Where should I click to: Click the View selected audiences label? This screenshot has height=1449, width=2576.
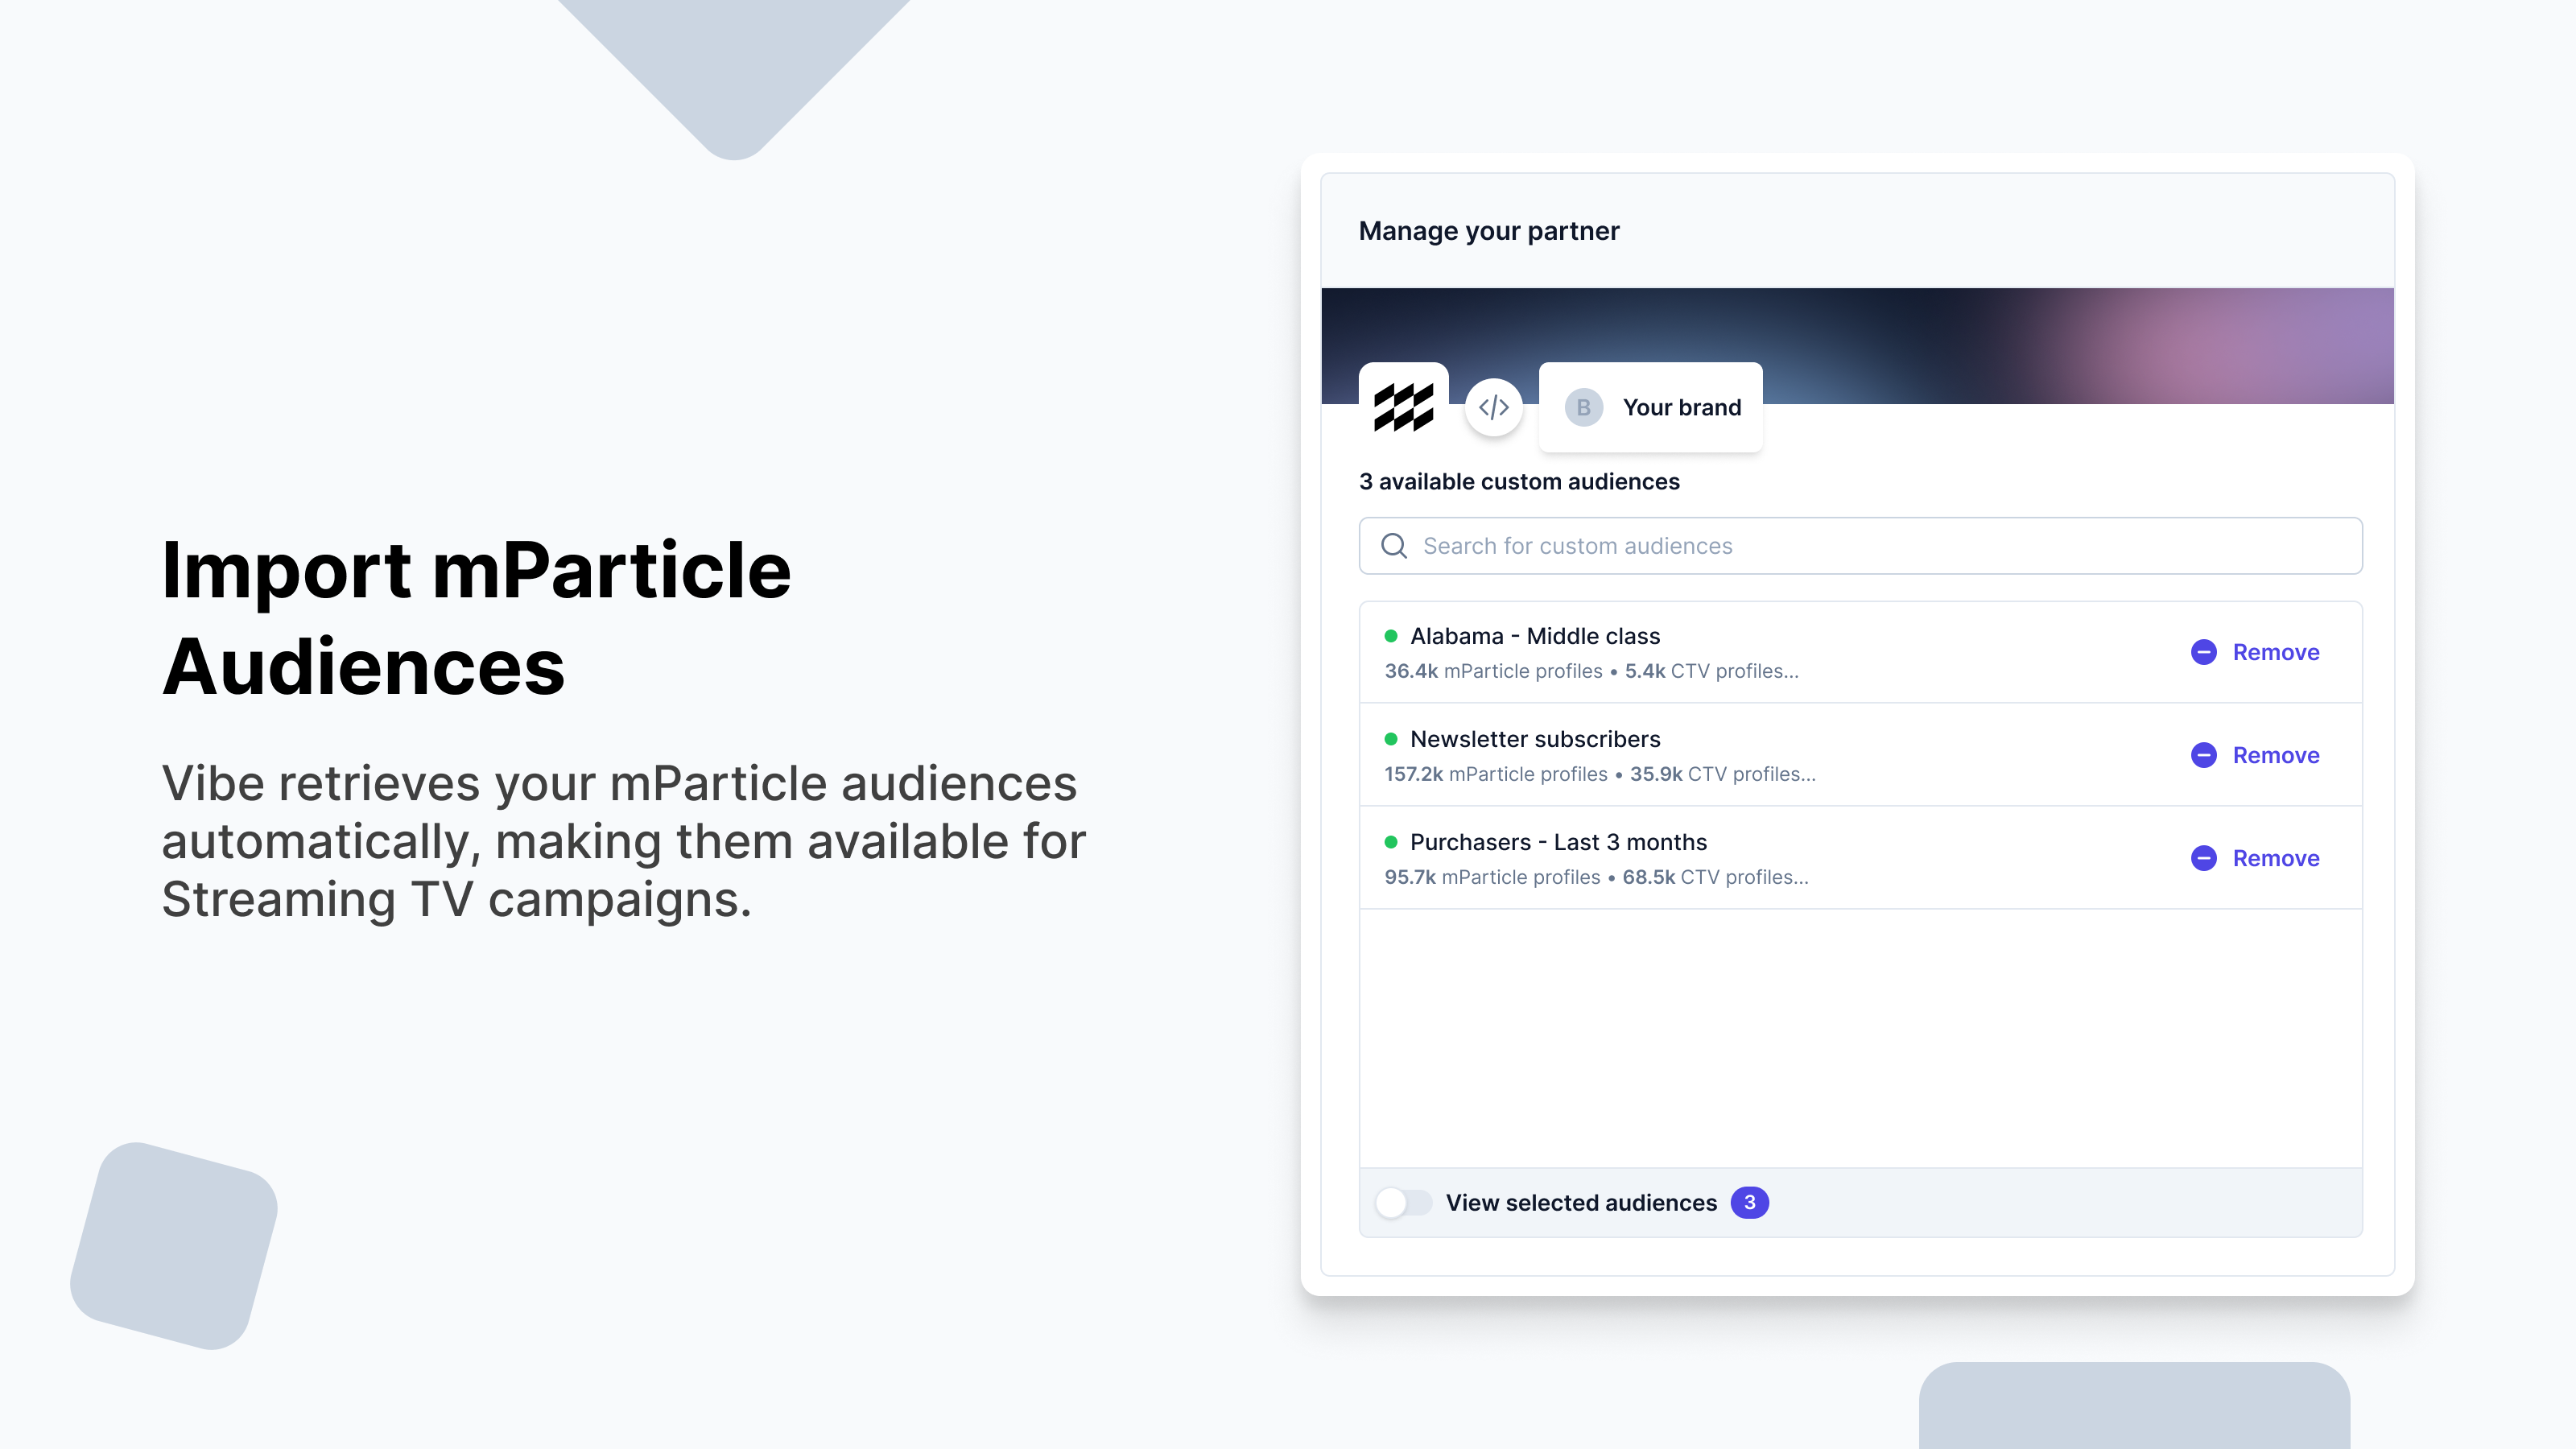(1580, 1202)
